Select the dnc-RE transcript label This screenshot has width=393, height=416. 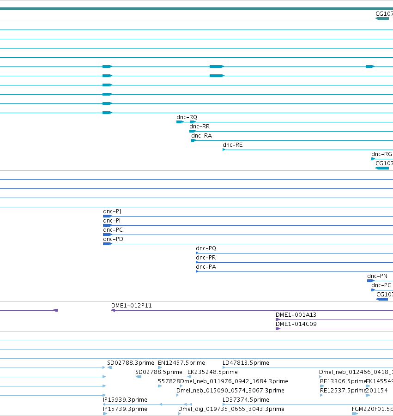(x=232, y=145)
